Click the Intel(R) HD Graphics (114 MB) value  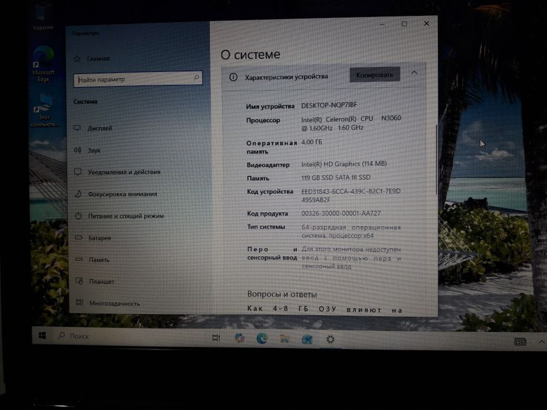coord(344,164)
